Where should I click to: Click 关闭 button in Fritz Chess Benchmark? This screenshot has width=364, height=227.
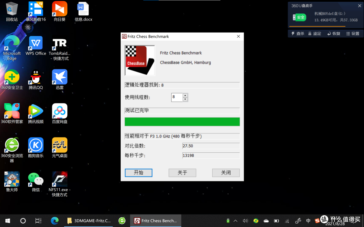[x=226, y=173]
